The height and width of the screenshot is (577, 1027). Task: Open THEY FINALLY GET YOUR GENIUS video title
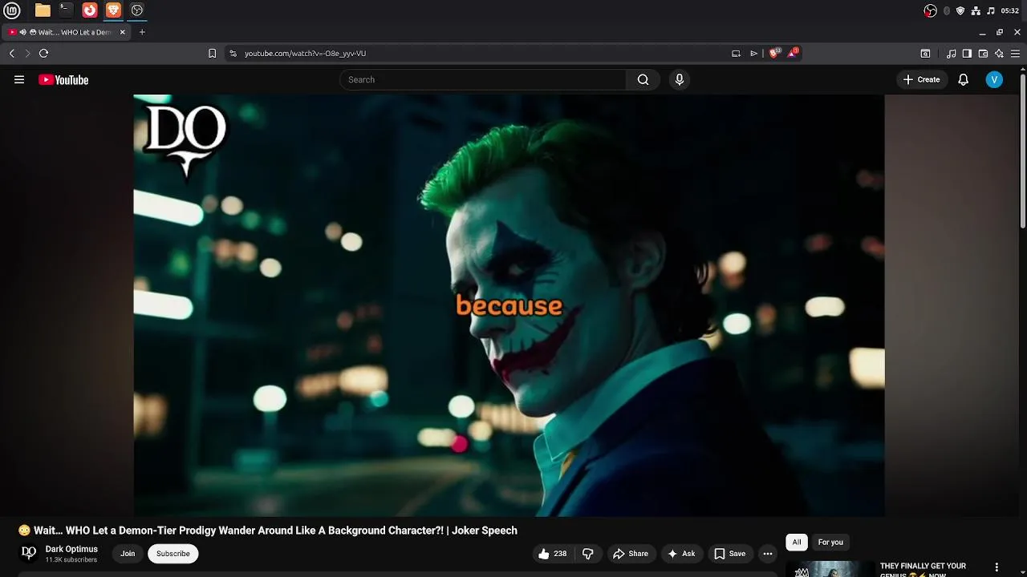[923, 570]
